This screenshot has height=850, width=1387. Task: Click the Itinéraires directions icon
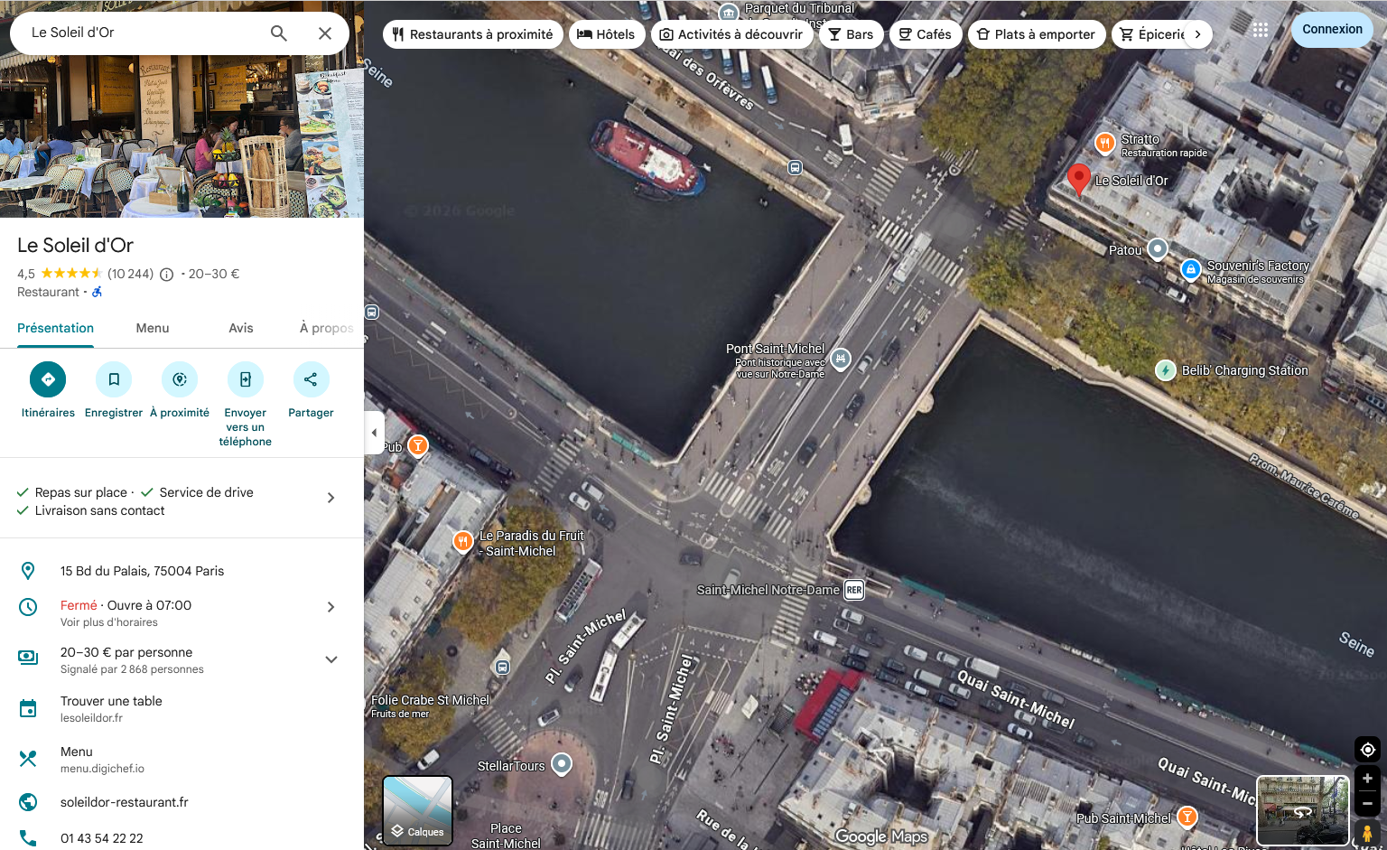(x=48, y=379)
